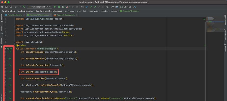Image resolution: width=227 pixels, height=101 pixels.
Task: Start debugging with the green bug icon
Action: tap(59, 7)
